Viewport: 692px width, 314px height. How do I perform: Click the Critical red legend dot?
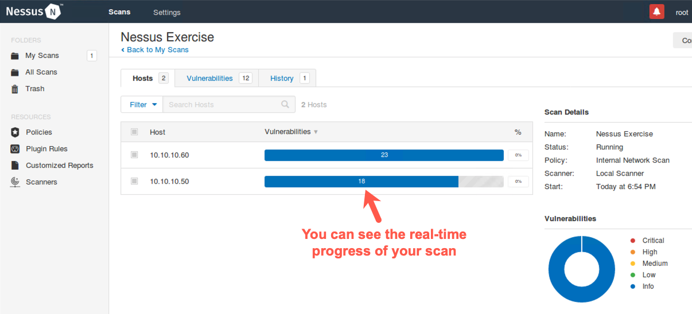(x=633, y=241)
